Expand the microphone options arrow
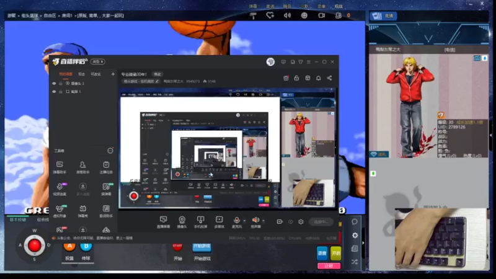 coord(244,221)
